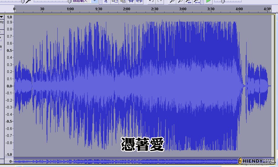Viewport: 278px width, 167px height.
Task: Click the 2:30 mark on timeline ruler
Action: (x=155, y=9)
